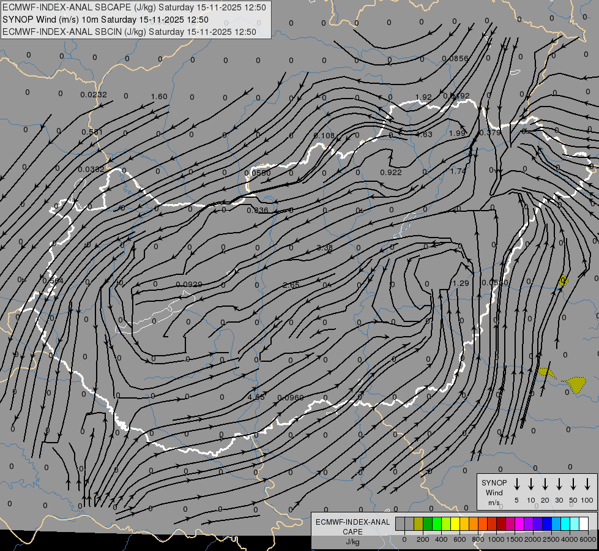Click the map value 1.60

(159, 96)
